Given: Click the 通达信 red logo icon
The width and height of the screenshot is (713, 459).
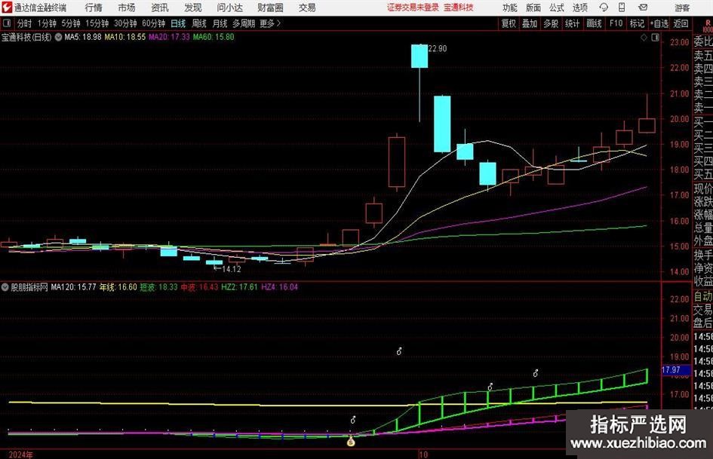Looking at the screenshot, I should 6,8.
